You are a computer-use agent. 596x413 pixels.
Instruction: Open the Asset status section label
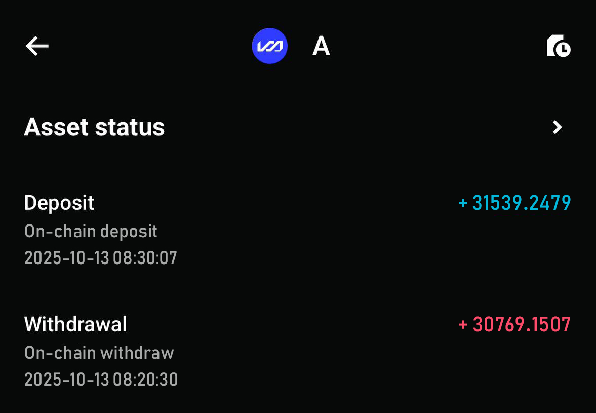94,127
